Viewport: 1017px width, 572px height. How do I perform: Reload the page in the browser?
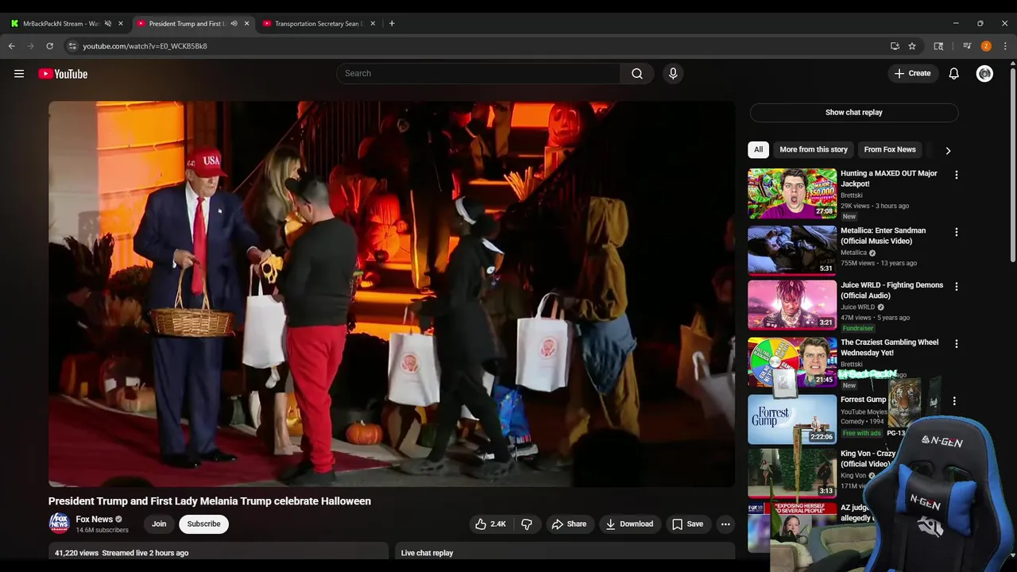coord(49,46)
